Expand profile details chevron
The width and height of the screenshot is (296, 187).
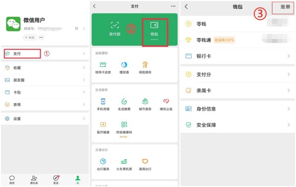tap(84, 29)
